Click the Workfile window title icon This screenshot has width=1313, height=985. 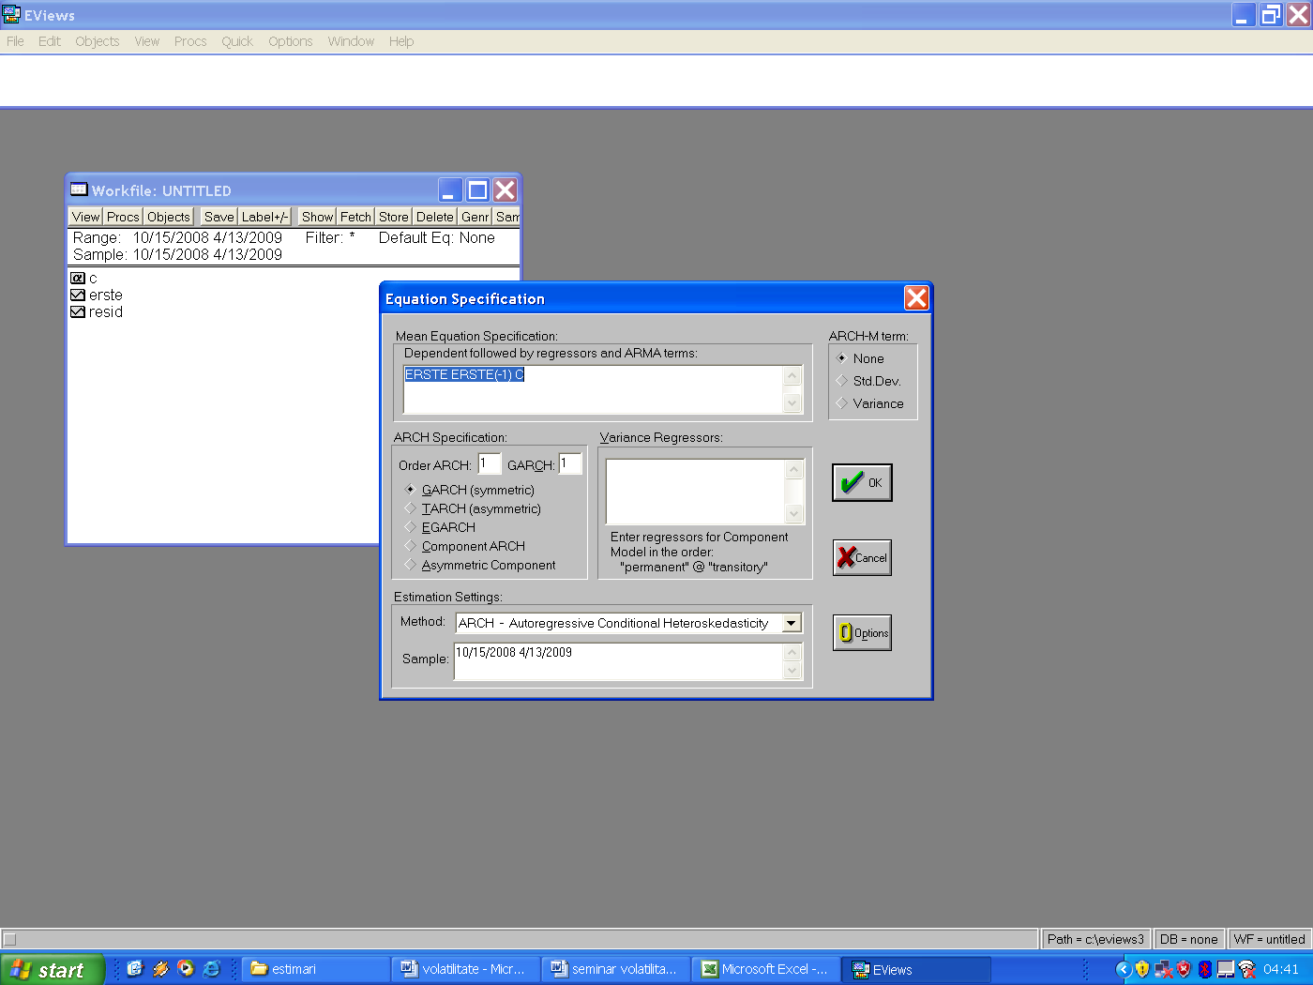pyautogui.click(x=79, y=189)
